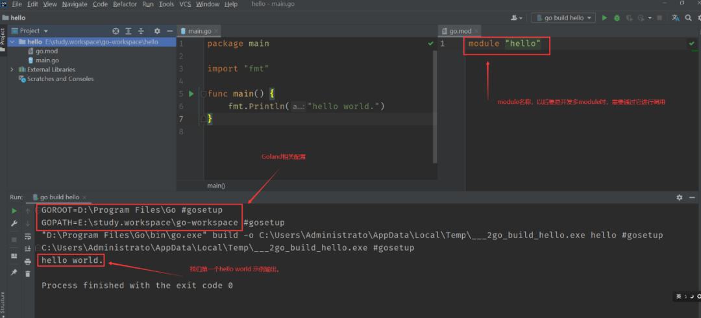The width and height of the screenshot is (701, 318).
Task: Open the translate icon in the top toolbar
Action: tap(676, 18)
